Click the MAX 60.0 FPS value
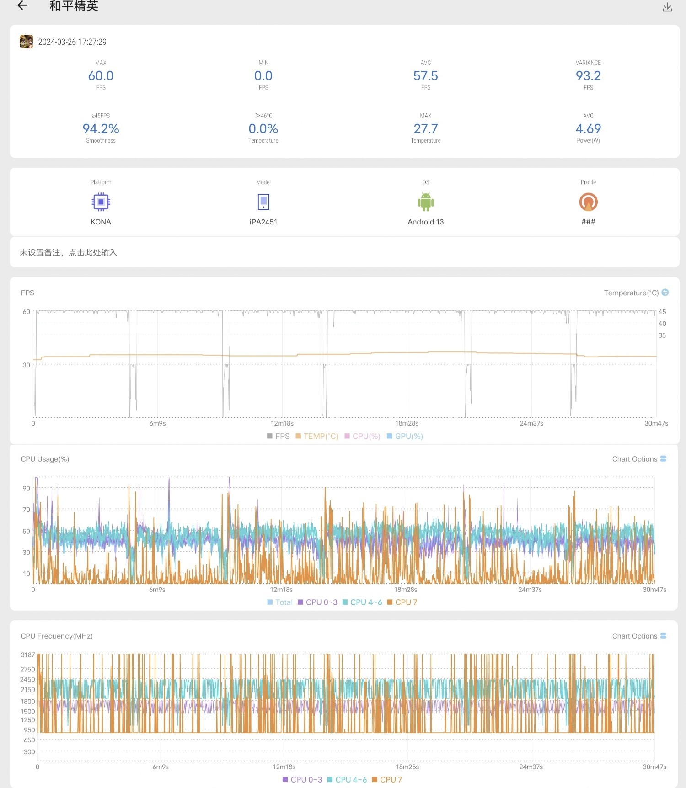Image resolution: width=686 pixels, height=788 pixels. tap(101, 75)
